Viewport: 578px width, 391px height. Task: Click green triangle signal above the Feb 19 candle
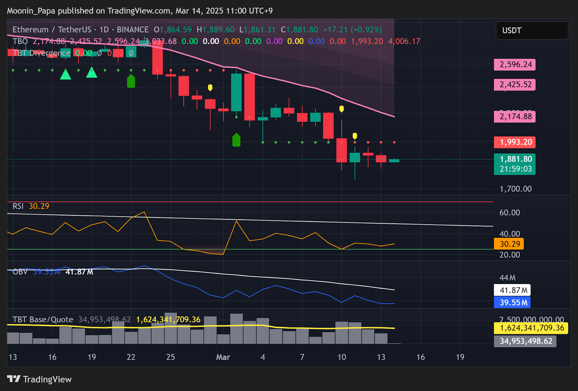[x=92, y=73]
